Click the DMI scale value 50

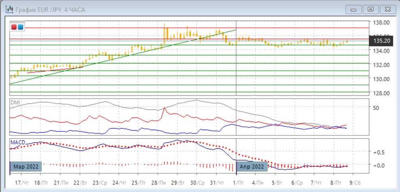click(x=376, y=108)
